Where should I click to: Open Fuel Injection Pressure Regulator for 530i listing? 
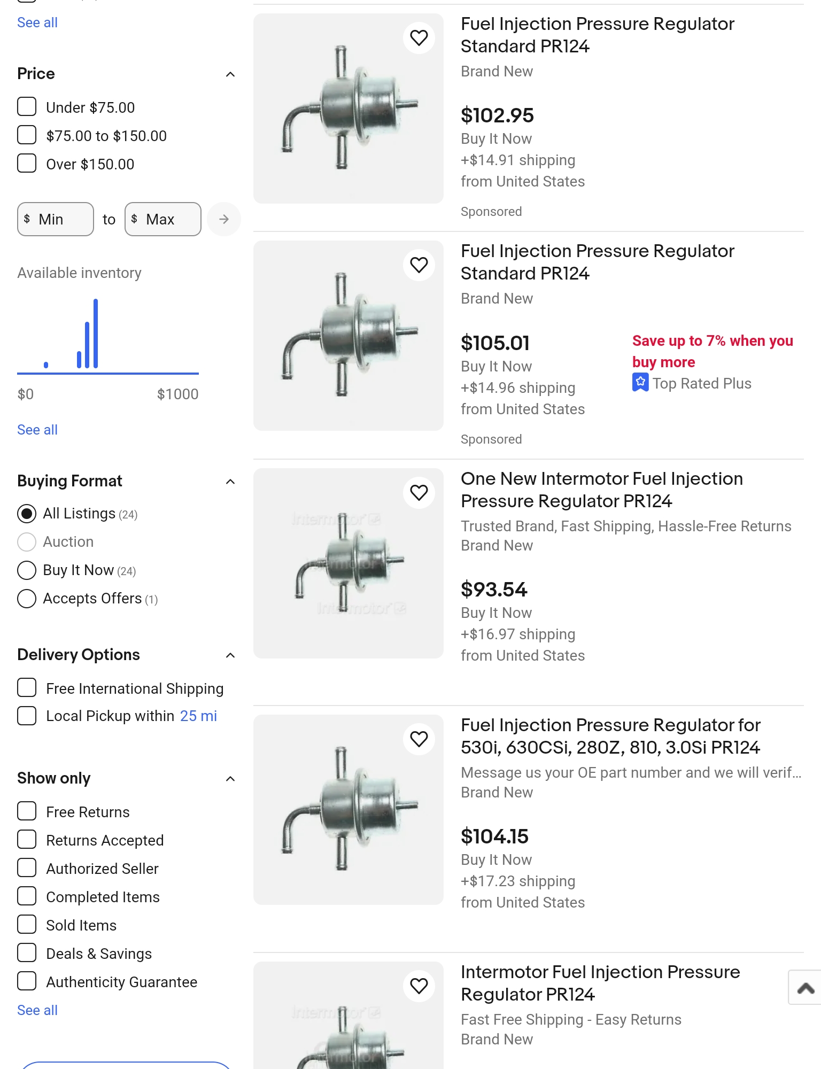coord(610,736)
